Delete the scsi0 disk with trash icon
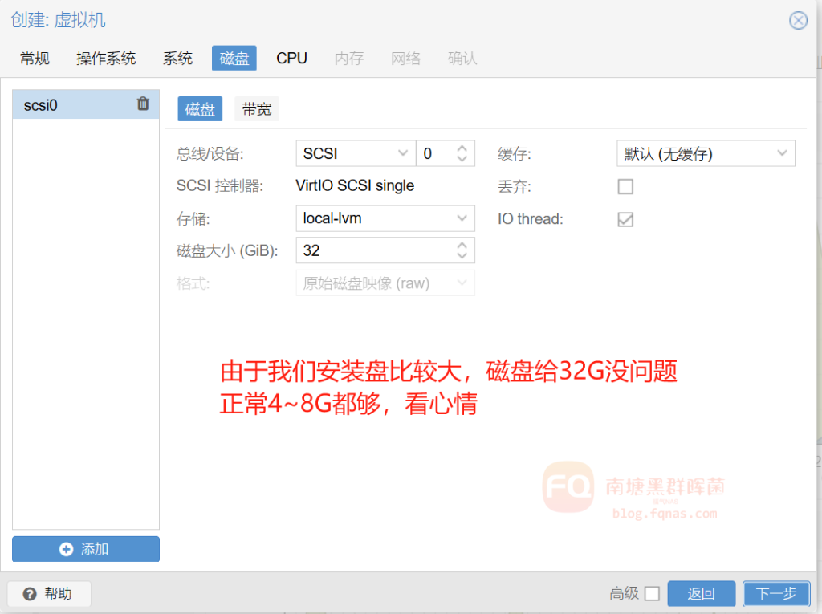The height and width of the screenshot is (614, 822). coord(143,104)
